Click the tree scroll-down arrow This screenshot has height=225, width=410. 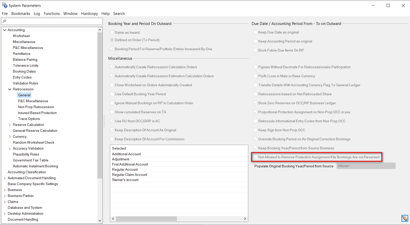100,221
